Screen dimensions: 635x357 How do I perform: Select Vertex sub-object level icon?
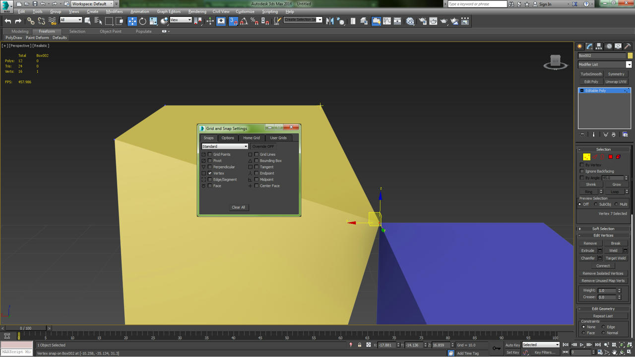[586, 157]
